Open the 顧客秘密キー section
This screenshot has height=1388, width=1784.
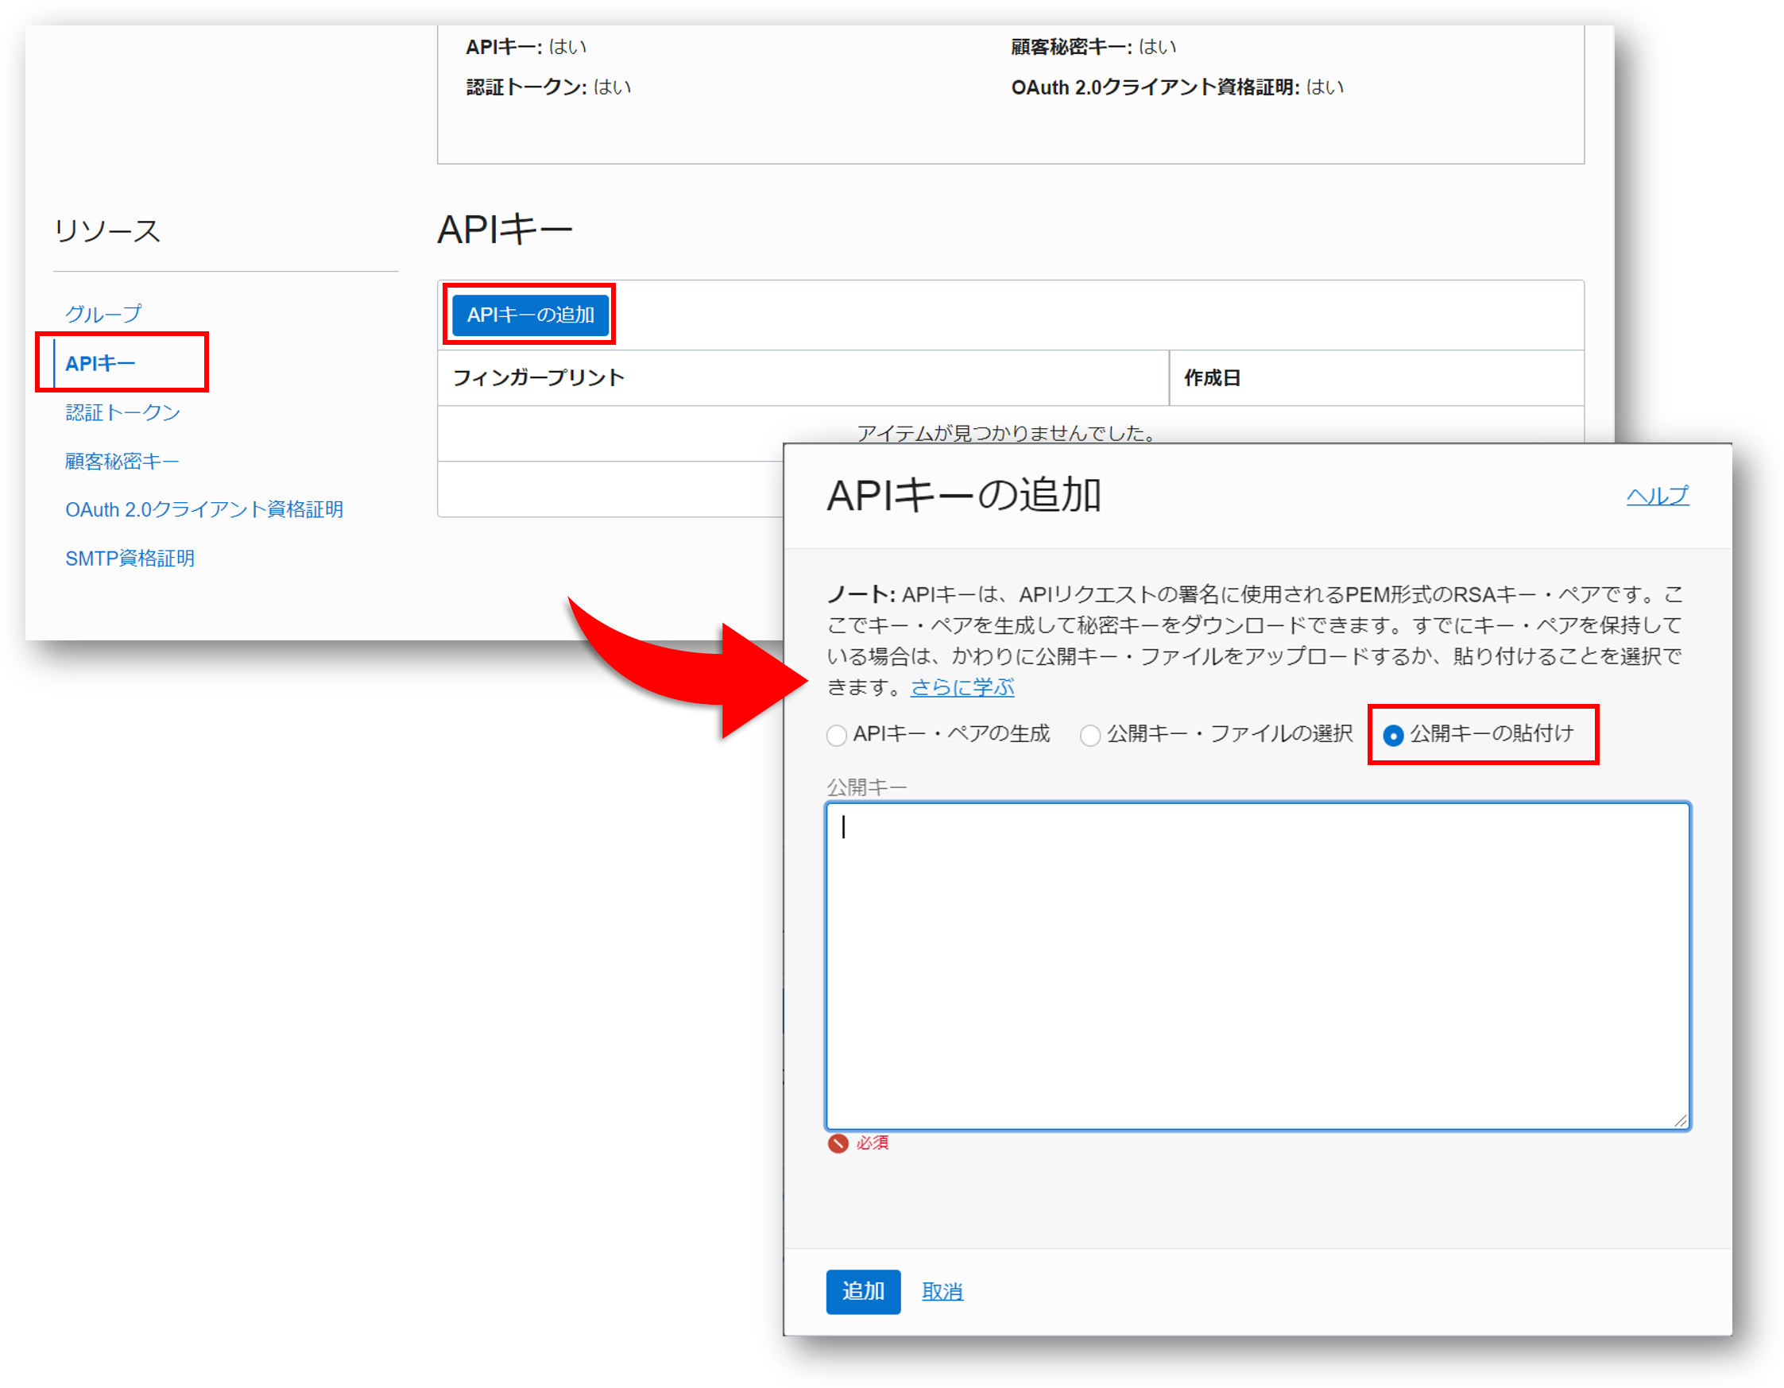(121, 461)
